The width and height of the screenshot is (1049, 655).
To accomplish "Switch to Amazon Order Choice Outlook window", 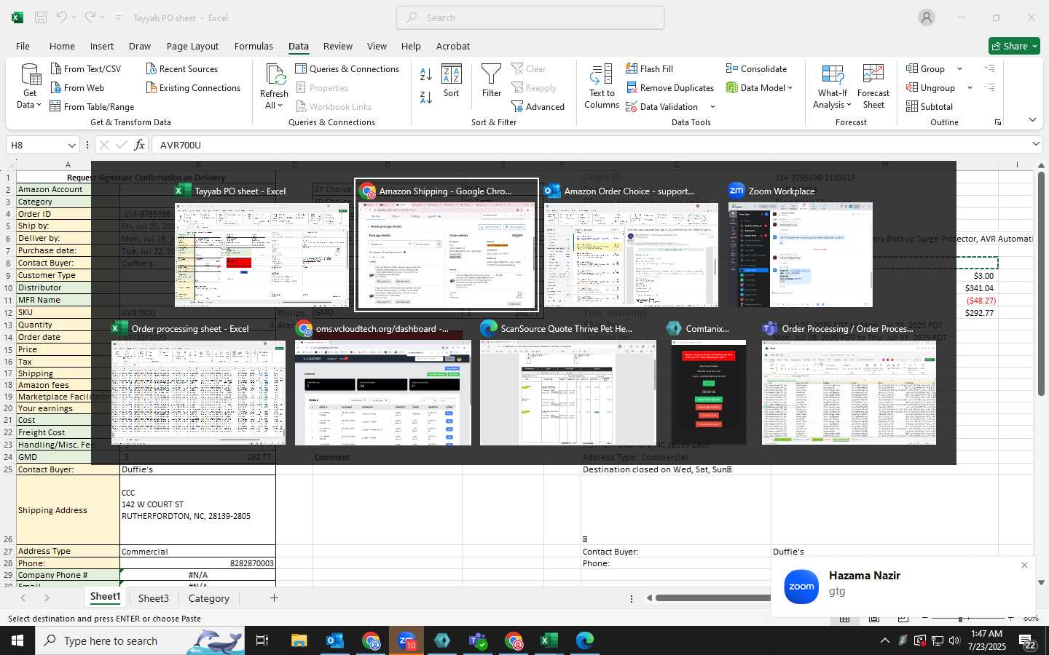I will [631, 245].
